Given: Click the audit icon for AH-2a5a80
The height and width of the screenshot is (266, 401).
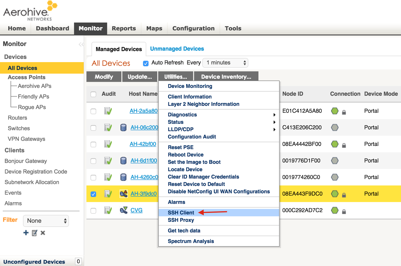Looking at the screenshot, I should 108,111.
